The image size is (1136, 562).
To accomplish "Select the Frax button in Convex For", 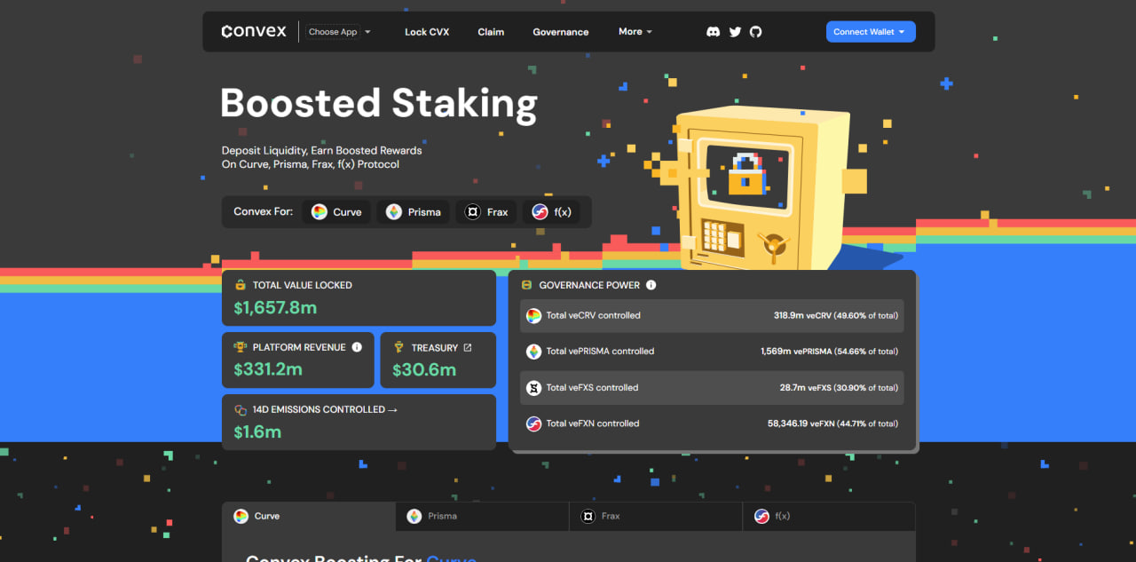I will 487,212.
